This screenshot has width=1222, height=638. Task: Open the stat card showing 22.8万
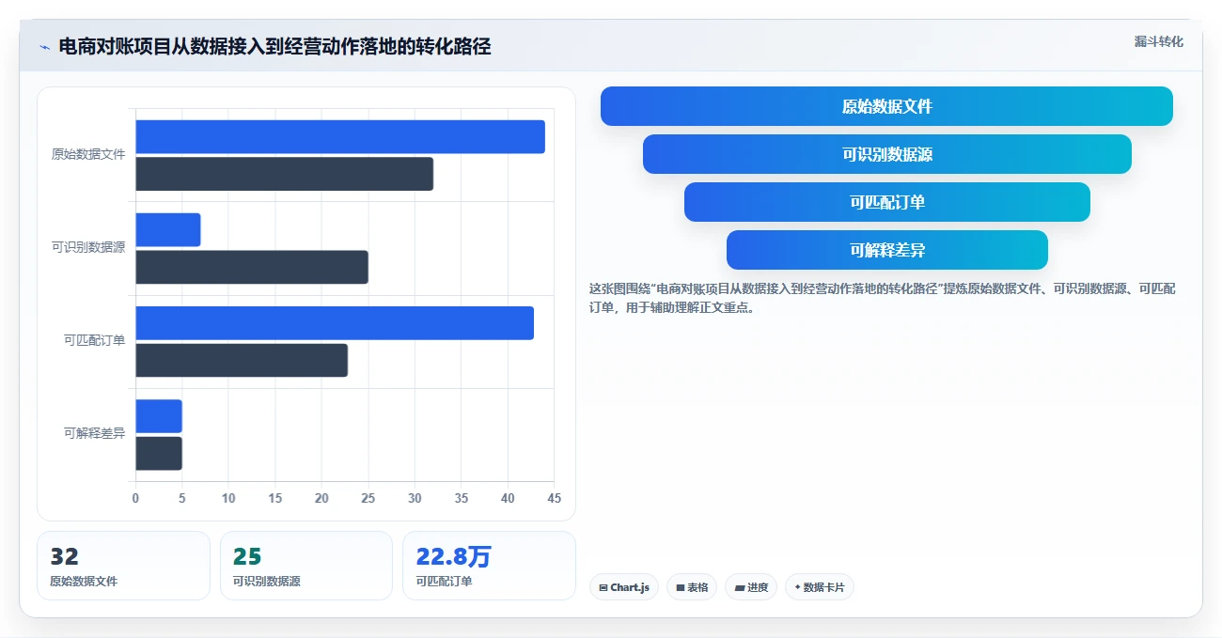pos(489,566)
